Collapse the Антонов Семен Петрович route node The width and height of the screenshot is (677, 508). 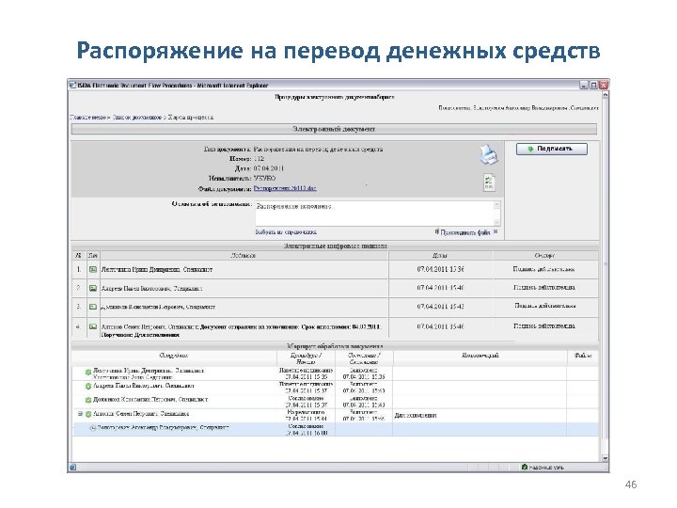pos(80,414)
